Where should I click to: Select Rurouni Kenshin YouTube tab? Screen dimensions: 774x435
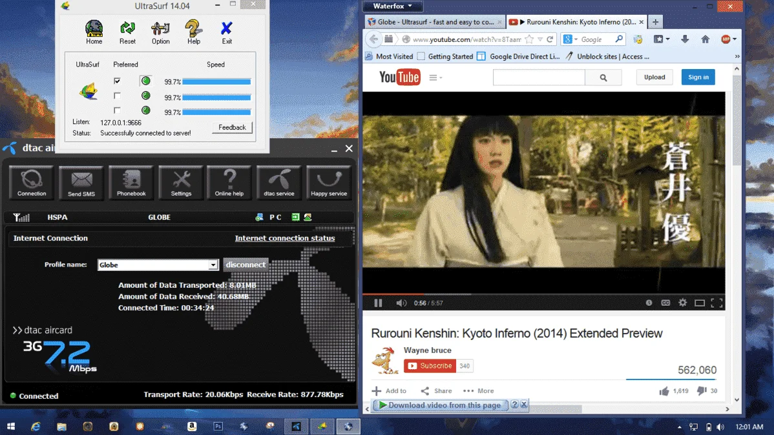[x=576, y=22]
